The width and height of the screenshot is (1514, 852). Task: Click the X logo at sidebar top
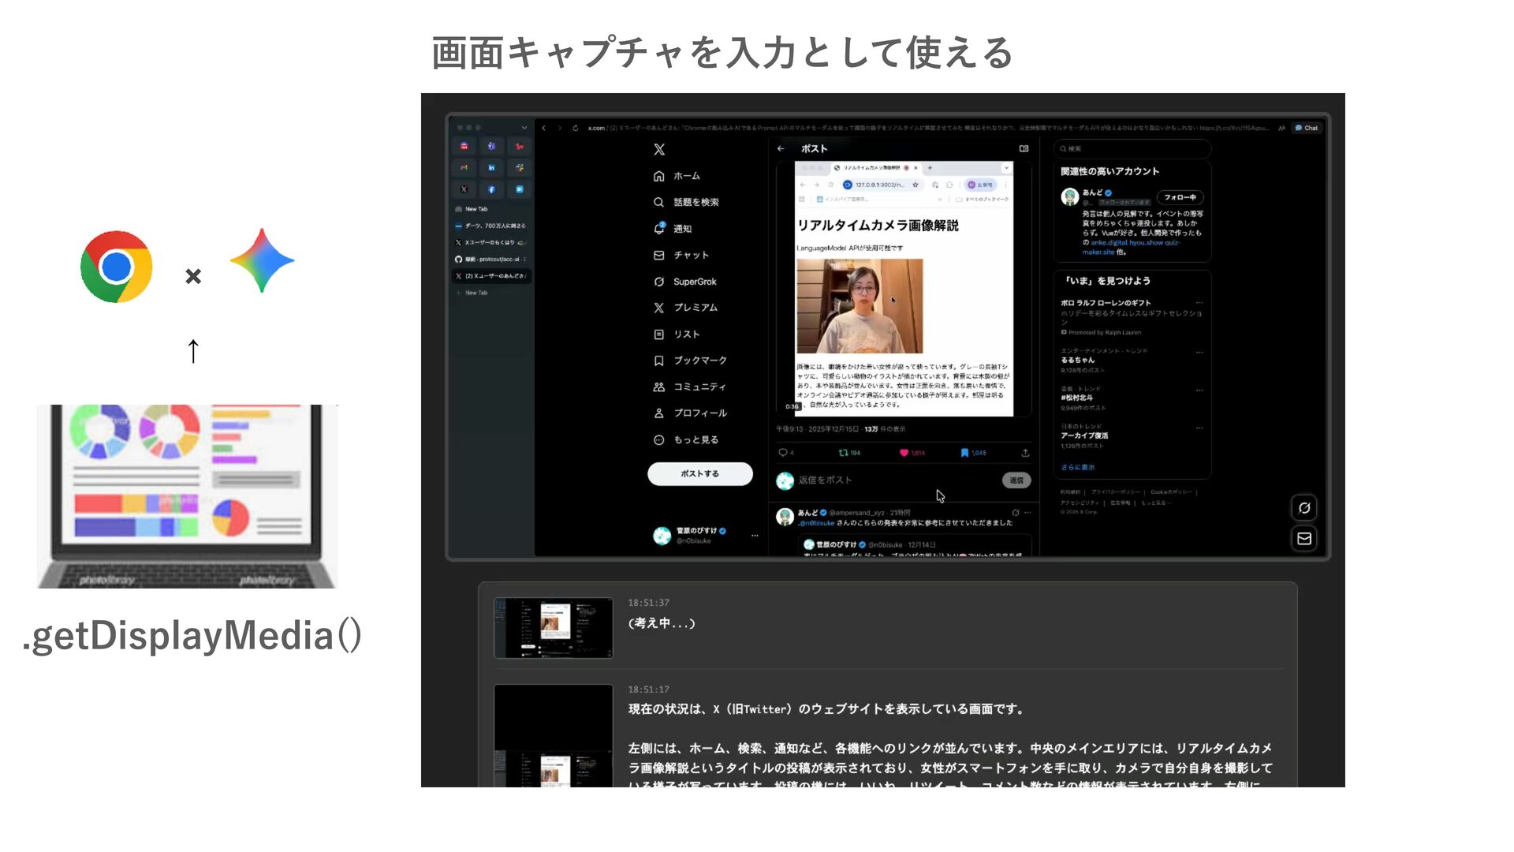point(659,150)
